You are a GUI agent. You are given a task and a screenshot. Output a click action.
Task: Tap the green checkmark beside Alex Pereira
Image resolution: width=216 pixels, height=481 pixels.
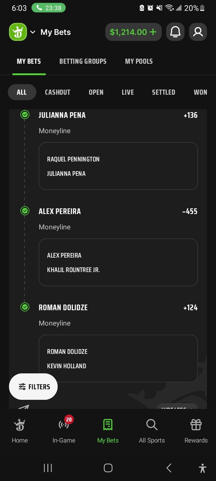(25, 211)
